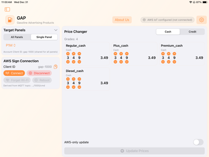Screen dimensions: 209x157
Task: Tap the battery indicator in status bar
Action: (x=205, y=2)
